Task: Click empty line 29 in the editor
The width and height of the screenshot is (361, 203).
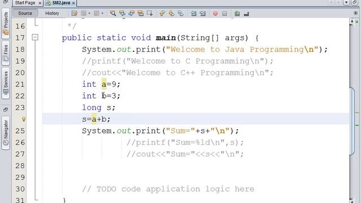Action: (196, 177)
